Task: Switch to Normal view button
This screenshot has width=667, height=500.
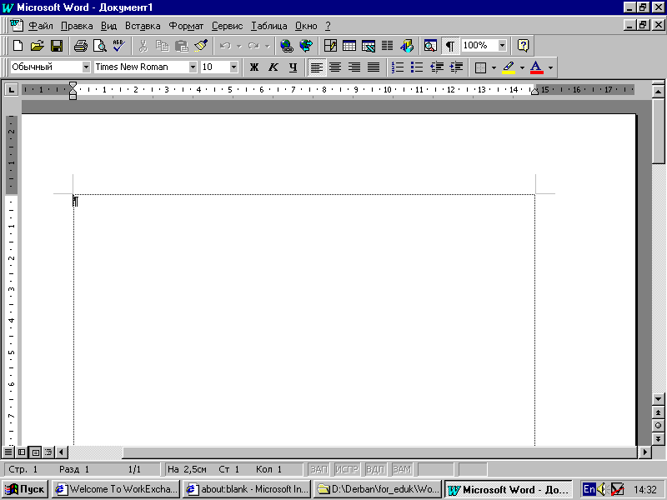Action: click(x=8, y=452)
